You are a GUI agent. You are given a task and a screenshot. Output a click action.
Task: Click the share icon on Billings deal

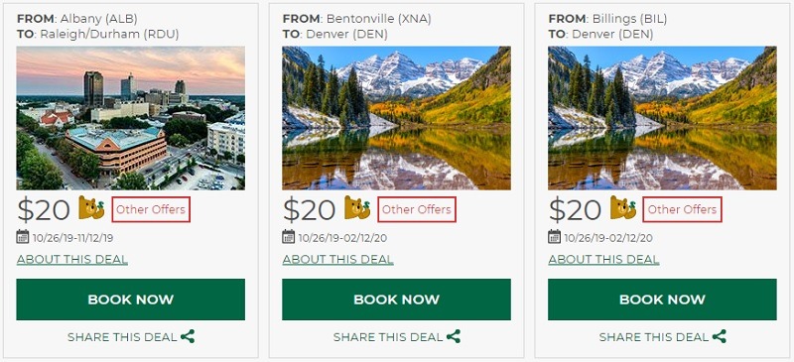[x=719, y=336]
